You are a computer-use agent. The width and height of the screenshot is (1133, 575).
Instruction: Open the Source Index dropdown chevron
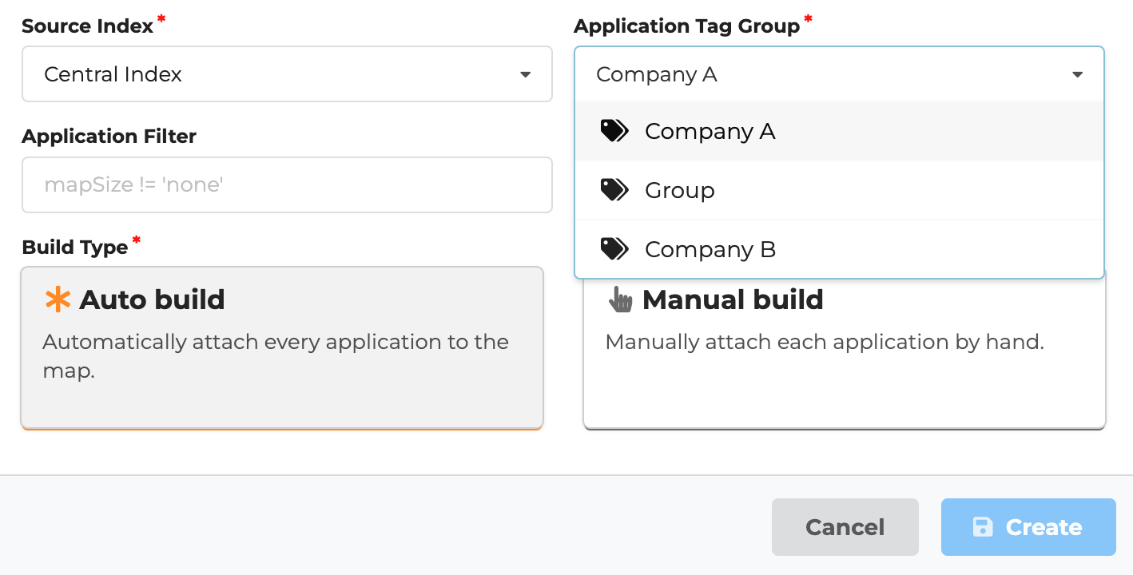pos(525,73)
